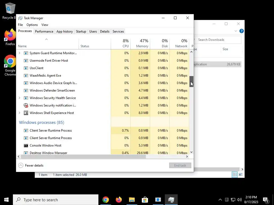Screen dimensions: 274x205
Task: Click the volume speaker tray icon
Action: 239,200
